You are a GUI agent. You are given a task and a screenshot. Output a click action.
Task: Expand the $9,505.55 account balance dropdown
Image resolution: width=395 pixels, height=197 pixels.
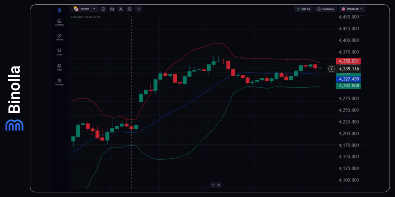tap(352, 9)
